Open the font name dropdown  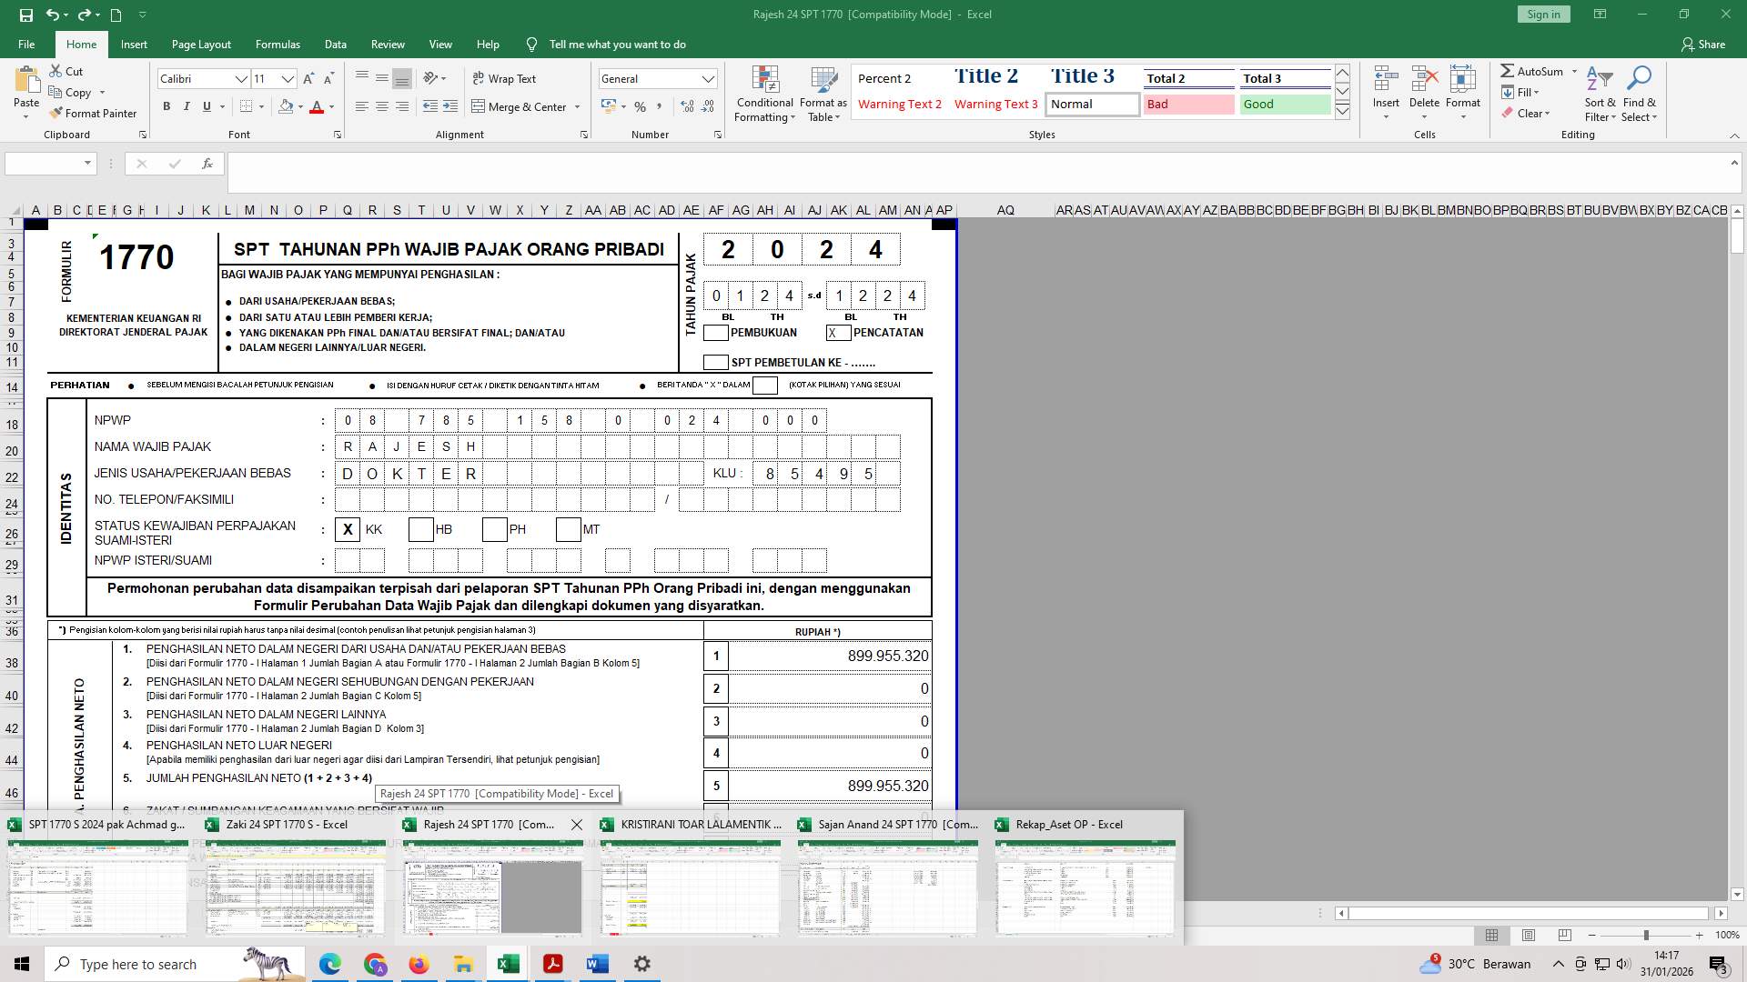241,78
